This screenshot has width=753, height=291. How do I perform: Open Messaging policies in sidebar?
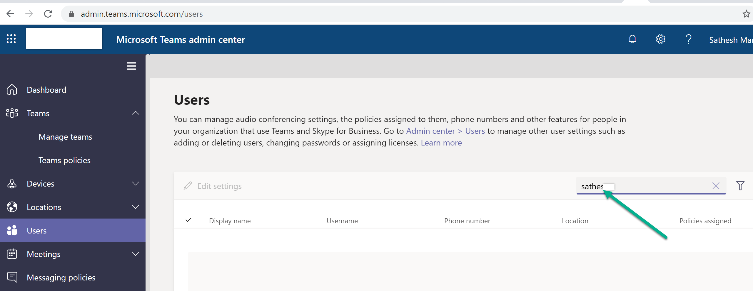click(73, 277)
